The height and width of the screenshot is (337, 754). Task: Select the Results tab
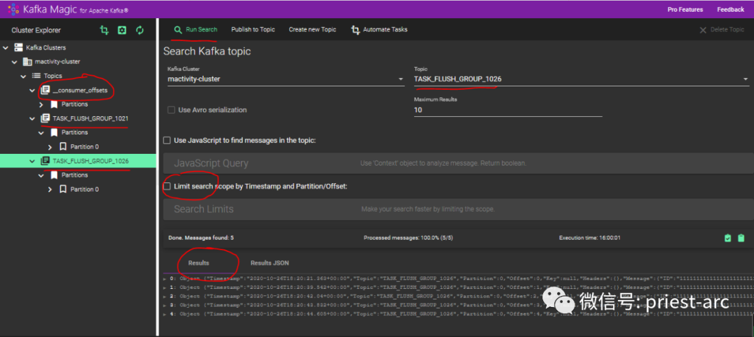click(199, 263)
